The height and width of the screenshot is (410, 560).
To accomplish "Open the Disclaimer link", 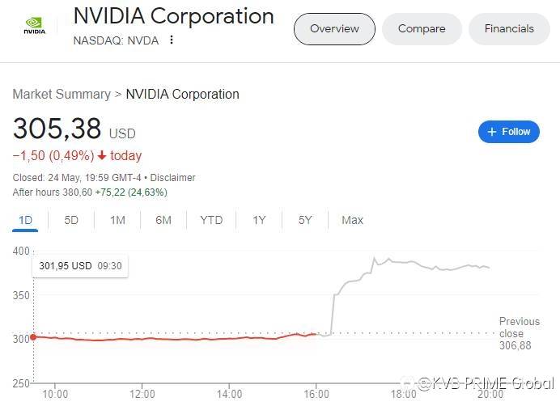I will [x=172, y=178].
